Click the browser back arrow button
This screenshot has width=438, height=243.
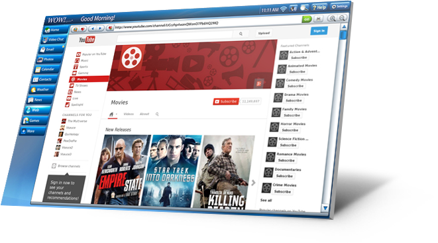(93, 28)
